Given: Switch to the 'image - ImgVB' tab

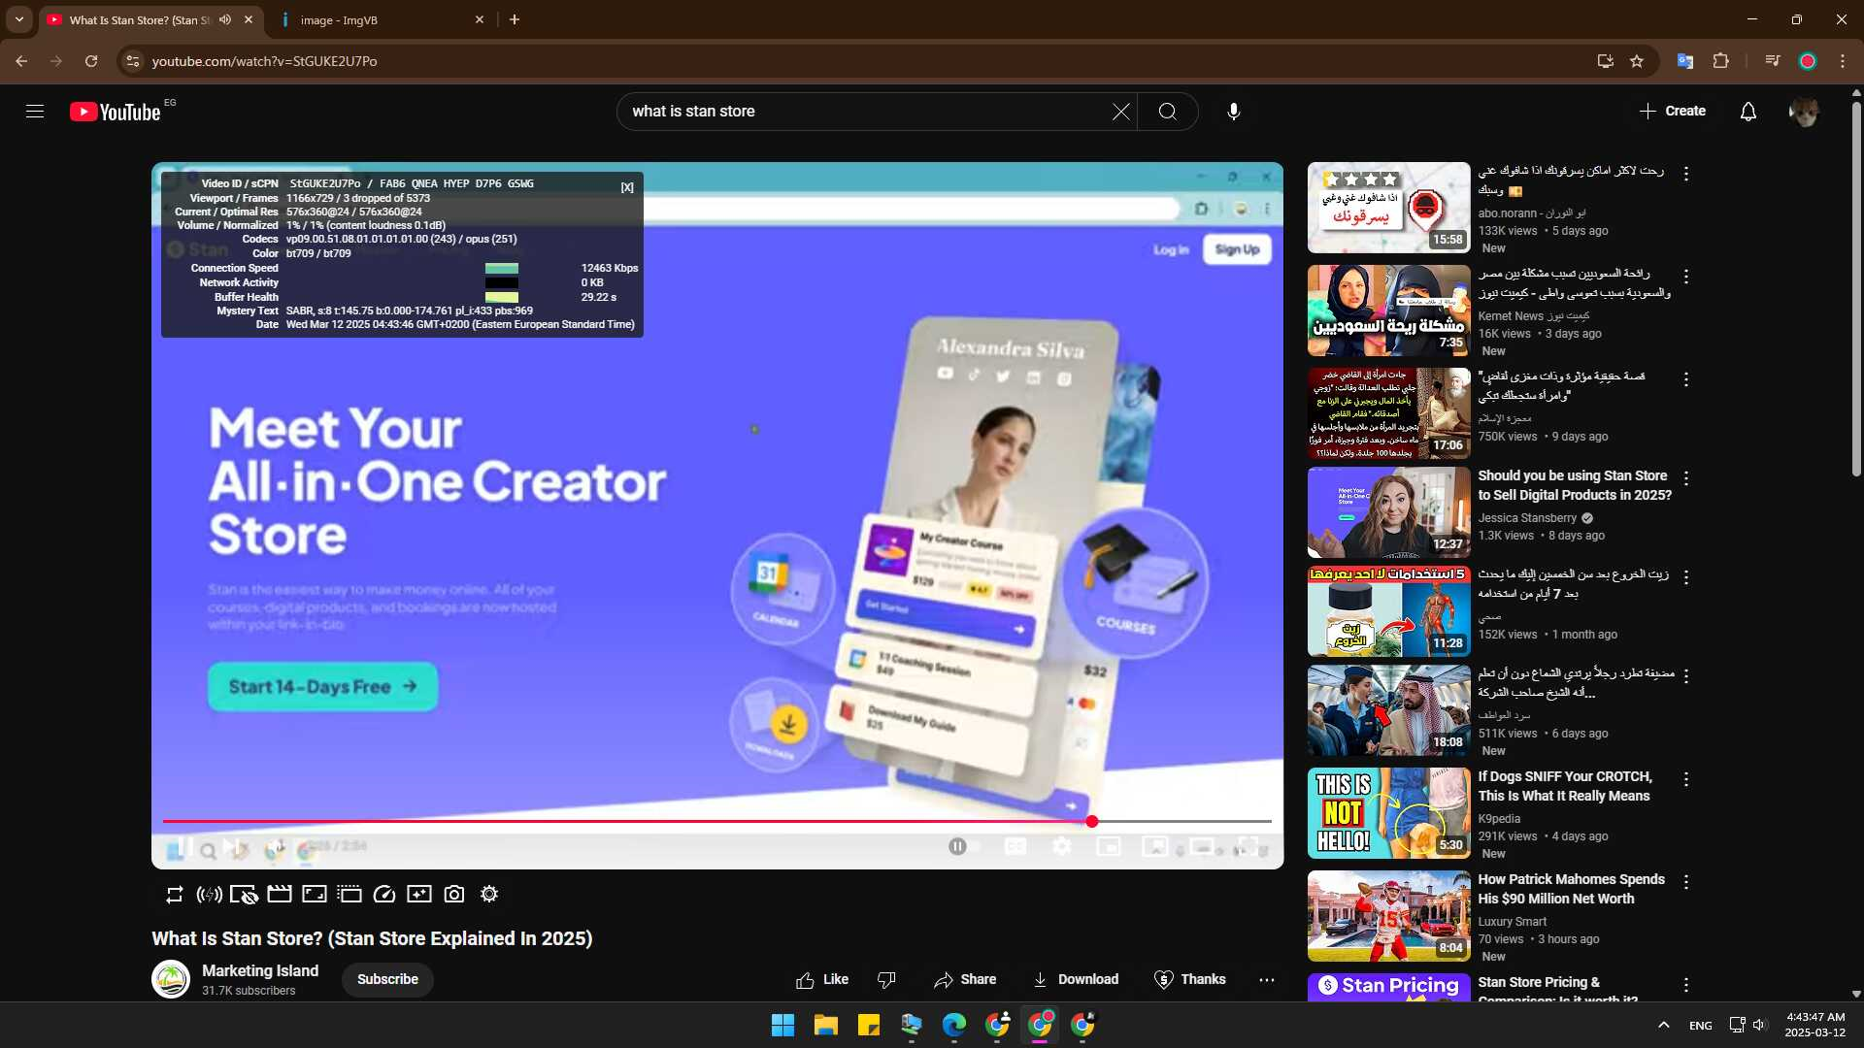Looking at the screenshot, I should click(x=379, y=19).
